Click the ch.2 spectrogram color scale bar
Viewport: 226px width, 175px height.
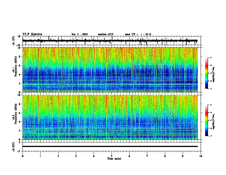pyautogui.click(x=206, y=120)
